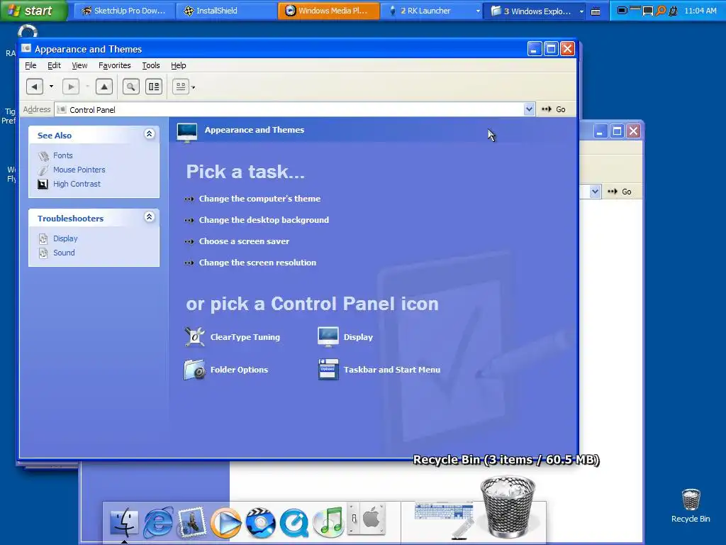The image size is (726, 545).
Task: Open the File menu
Action: point(30,65)
